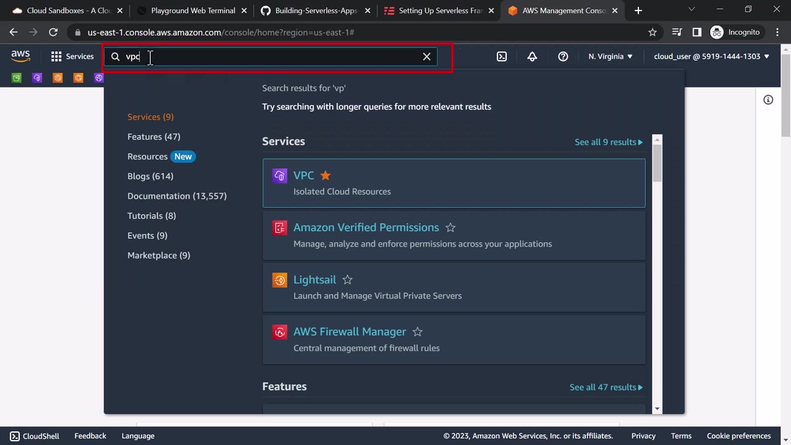Switch to the Cloud Sandboxes browser tab

pos(69,11)
